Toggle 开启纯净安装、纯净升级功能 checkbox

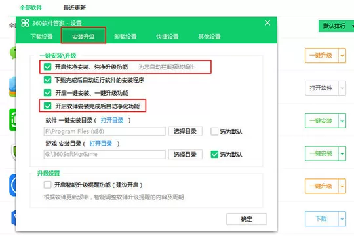[47, 67]
